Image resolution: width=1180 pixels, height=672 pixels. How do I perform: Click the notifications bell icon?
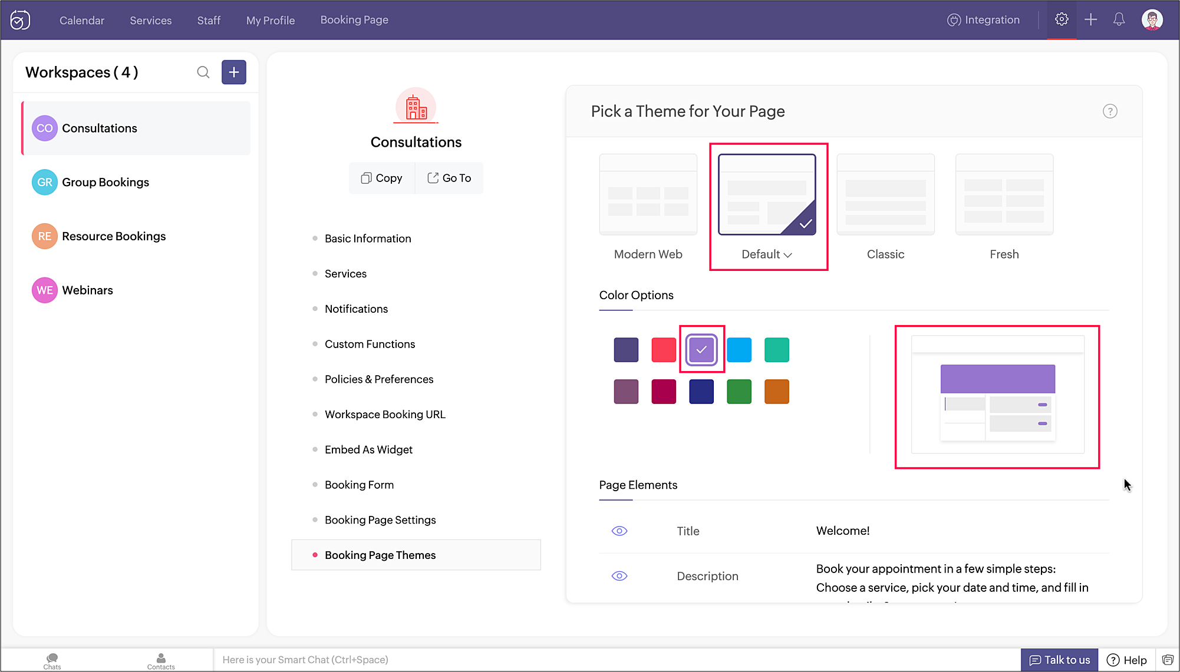[x=1119, y=19]
